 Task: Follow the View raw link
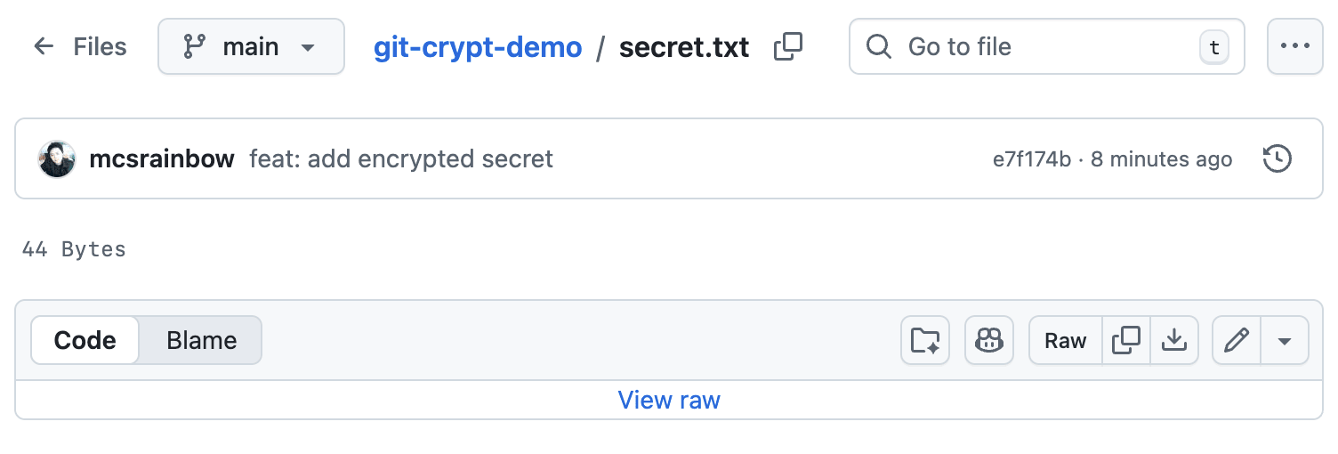(669, 400)
